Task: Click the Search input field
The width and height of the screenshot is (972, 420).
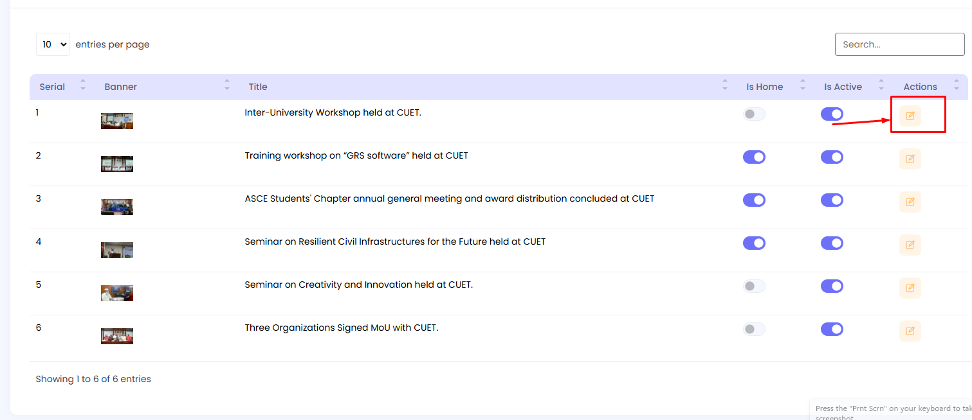Action: 899,44
